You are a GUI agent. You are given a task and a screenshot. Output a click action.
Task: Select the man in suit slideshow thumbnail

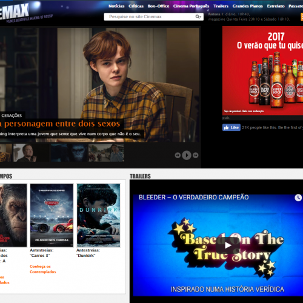(x=31, y=153)
